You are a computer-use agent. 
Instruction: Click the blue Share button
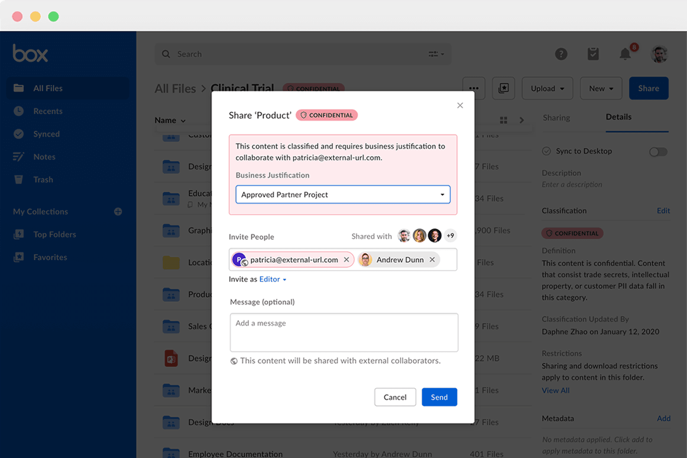coord(648,88)
